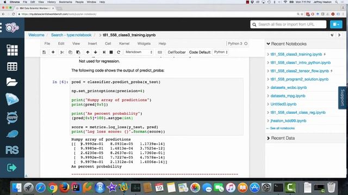Save notebook with the floppy disk icon

tap(44, 52)
